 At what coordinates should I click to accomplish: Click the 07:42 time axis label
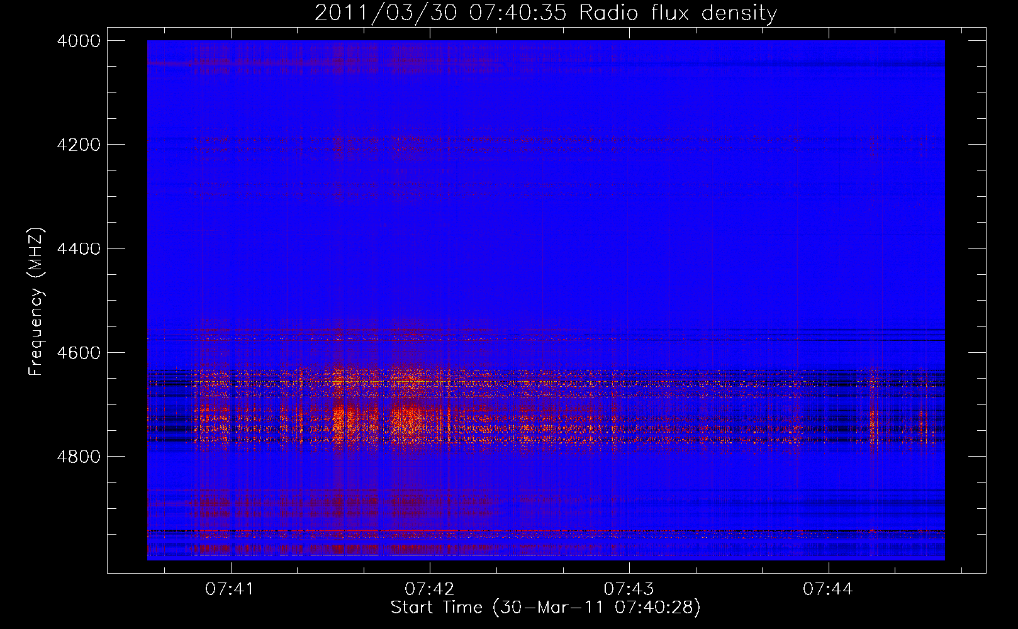click(429, 589)
